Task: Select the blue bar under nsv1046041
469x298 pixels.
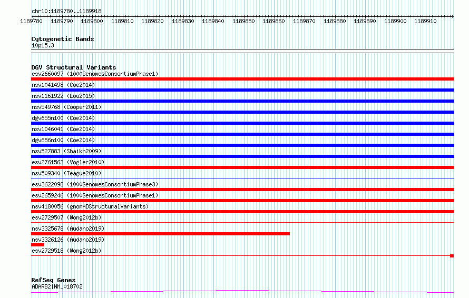Action: tap(242, 134)
